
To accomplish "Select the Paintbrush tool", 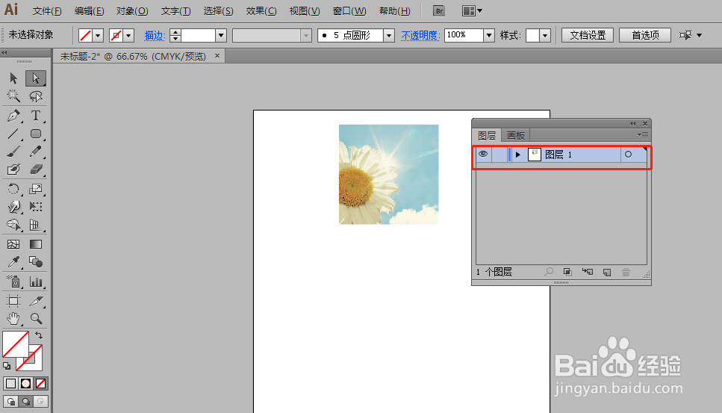I will (x=13, y=152).
